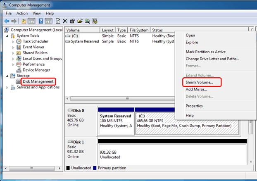The width and height of the screenshot is (257, 181).
Task: Click the magnifier Find toolbar icon
Action: [x=87, y=21]
